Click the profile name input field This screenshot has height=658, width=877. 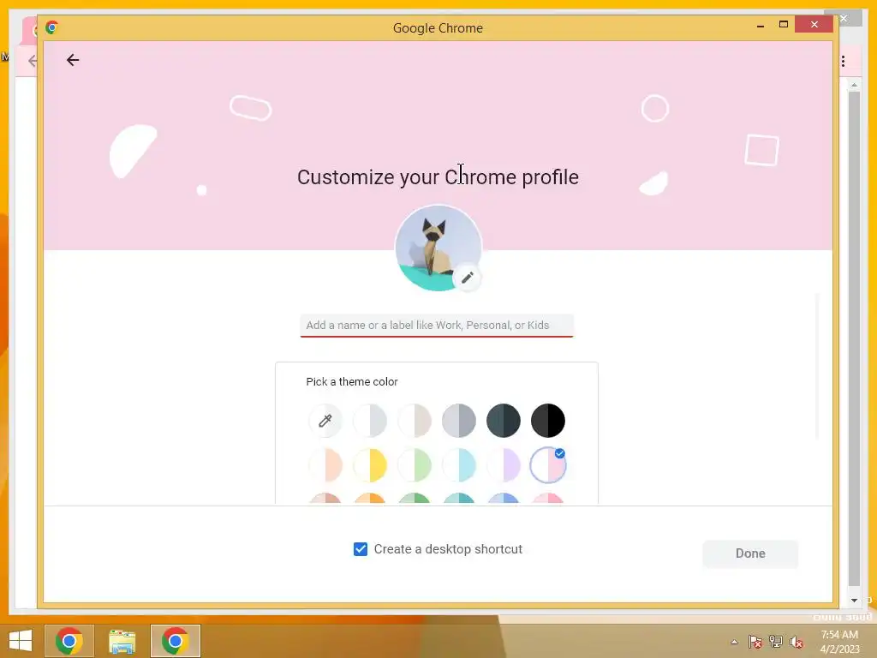click(436, 325)
